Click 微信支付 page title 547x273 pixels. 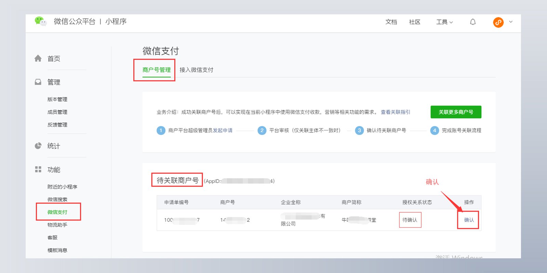click(x=161, y=51)
